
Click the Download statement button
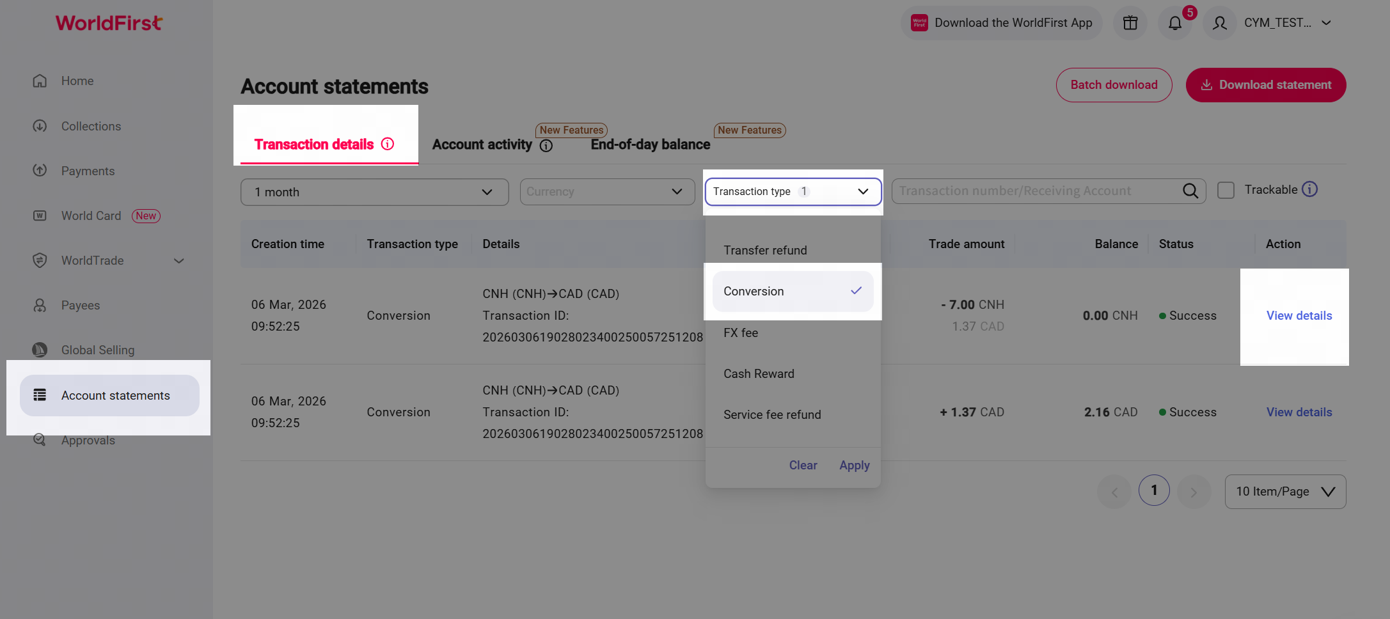tap(1266, 85)
